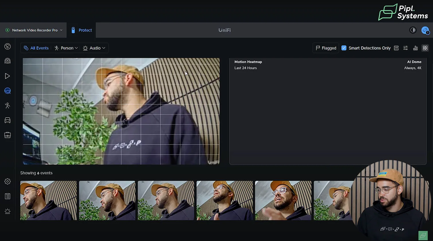This screenshot has width=433, height=241.
Task: Open person detections sidebar icon
Action: pyautogui.click(x=7, y=106)
